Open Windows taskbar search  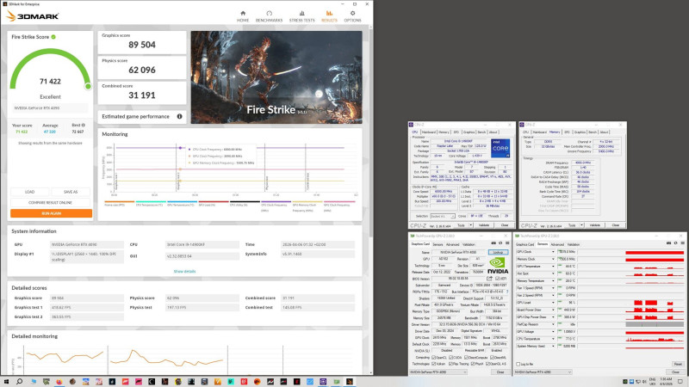coord(19,382)
